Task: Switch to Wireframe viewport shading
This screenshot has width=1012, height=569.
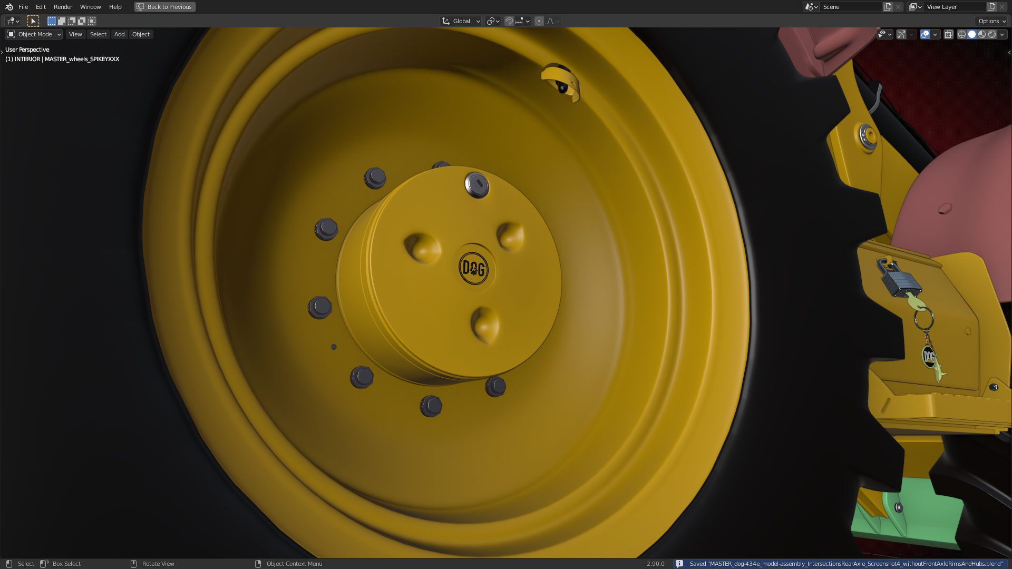Action: pyautogui.click(x=962, y=34)
